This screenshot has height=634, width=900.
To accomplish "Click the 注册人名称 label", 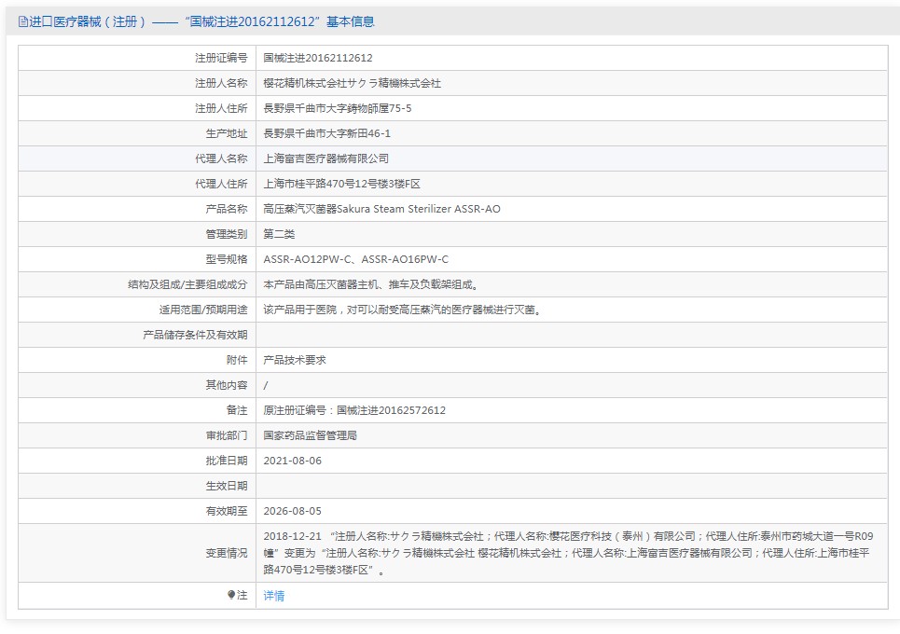I will point(221,83).
